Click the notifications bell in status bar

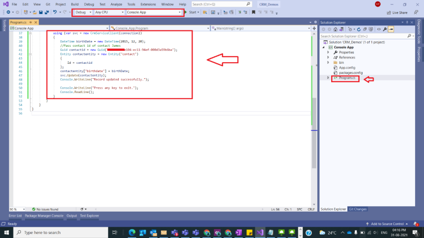(416, 224)
